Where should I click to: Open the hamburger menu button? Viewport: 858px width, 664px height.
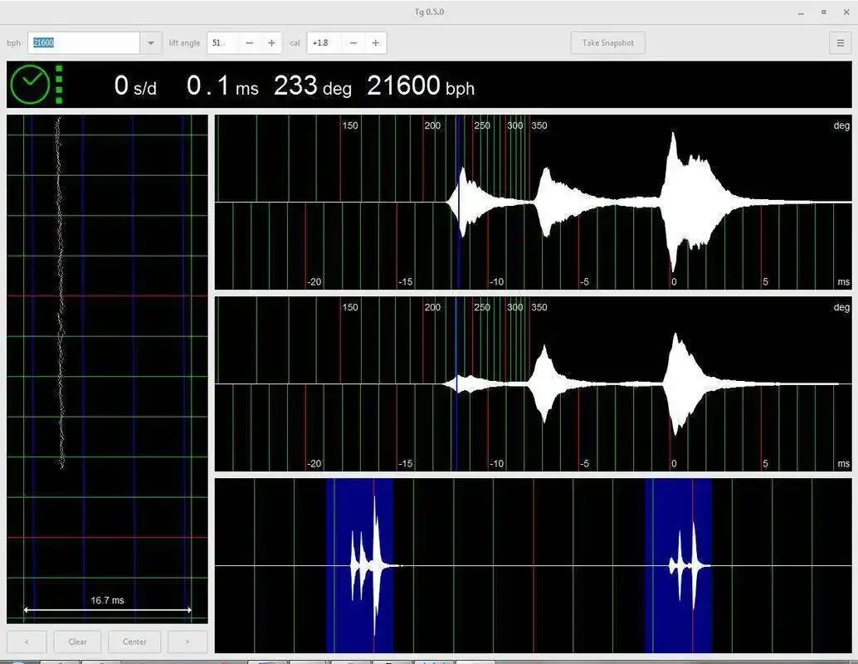[x=841, y=43]
